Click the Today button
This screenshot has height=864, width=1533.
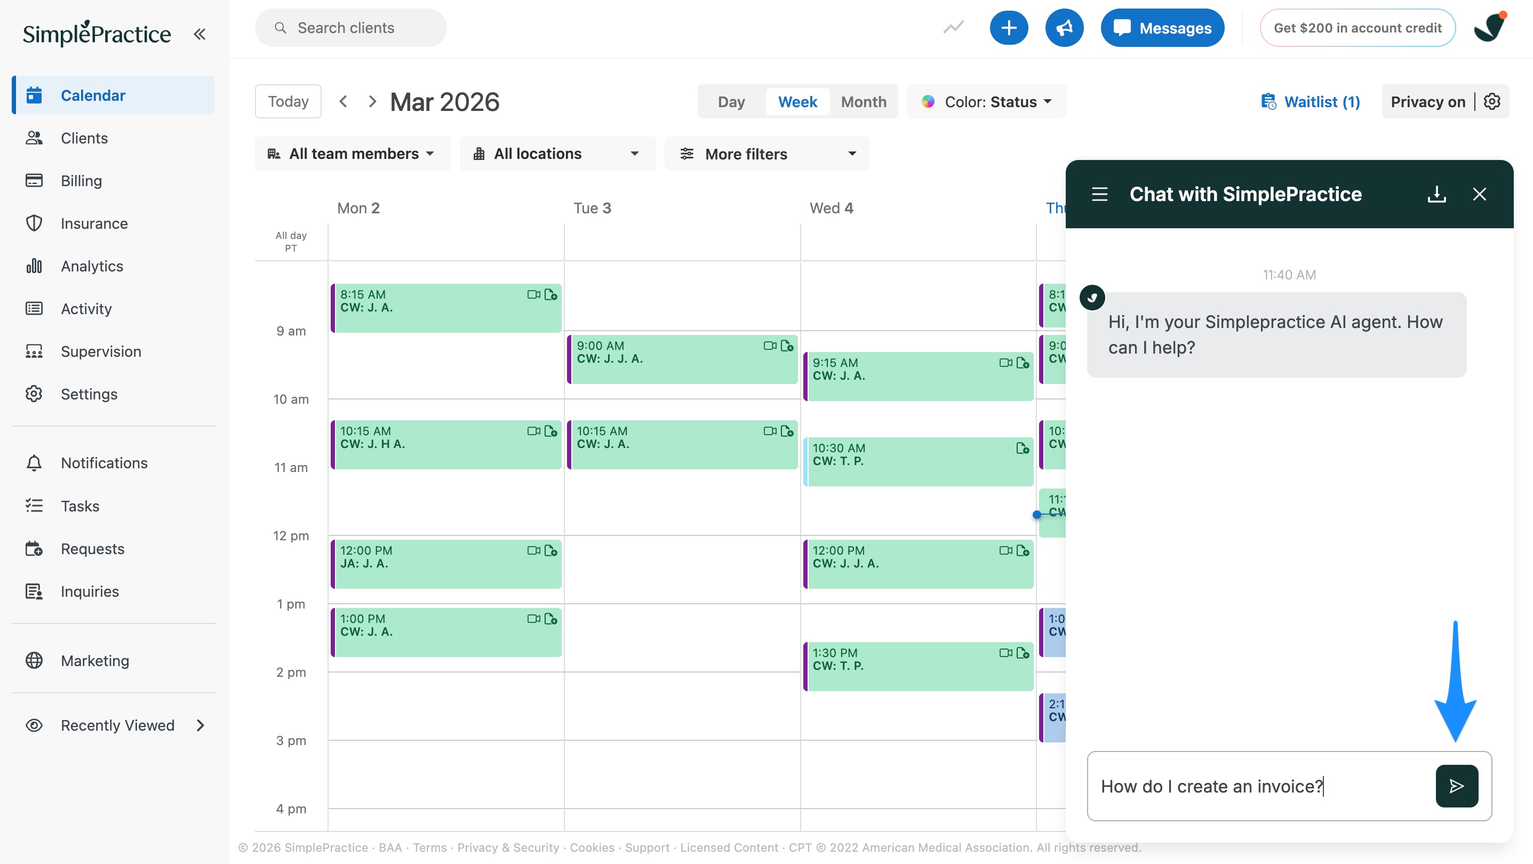pos(288,102)
